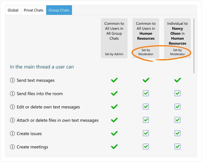Viewport: 202px width, 162px height.
Task: Click the 'Send files into the room' label
Action: pos(40,94)
